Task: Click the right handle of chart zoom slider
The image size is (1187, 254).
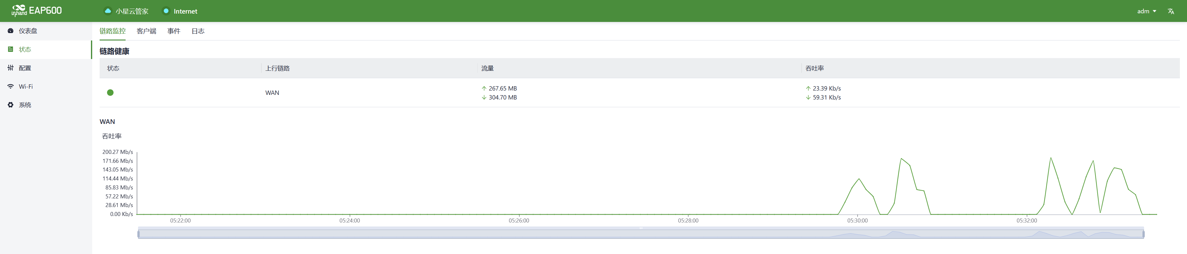Action: [x=1144, y=234]
